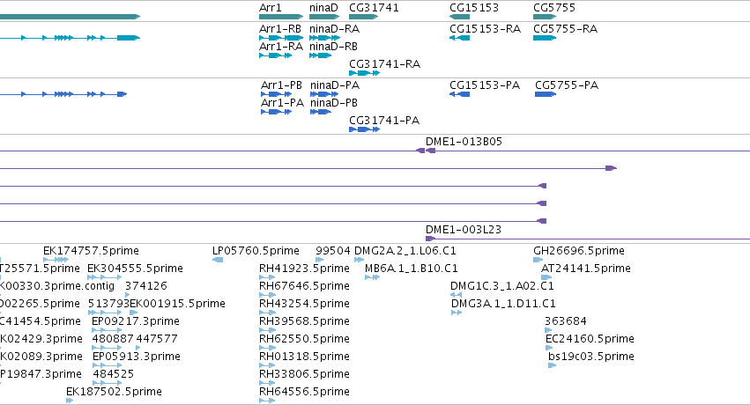
Task: Select the RH41923.5prime EST label
Action: pos(304,269)
